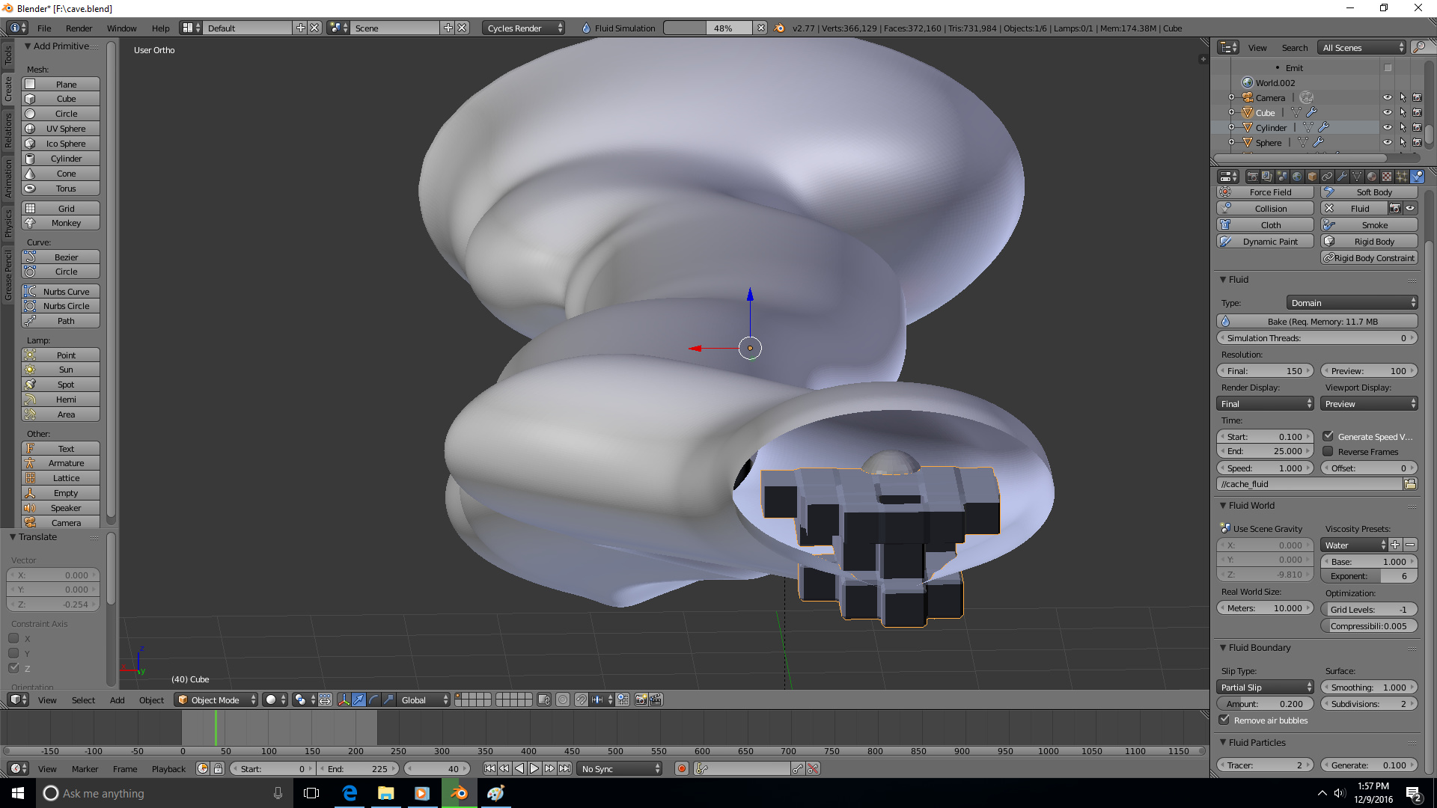Open the outliner search magnifier icon
The height and width of the screenshot is (808, 1437).
1418,47
